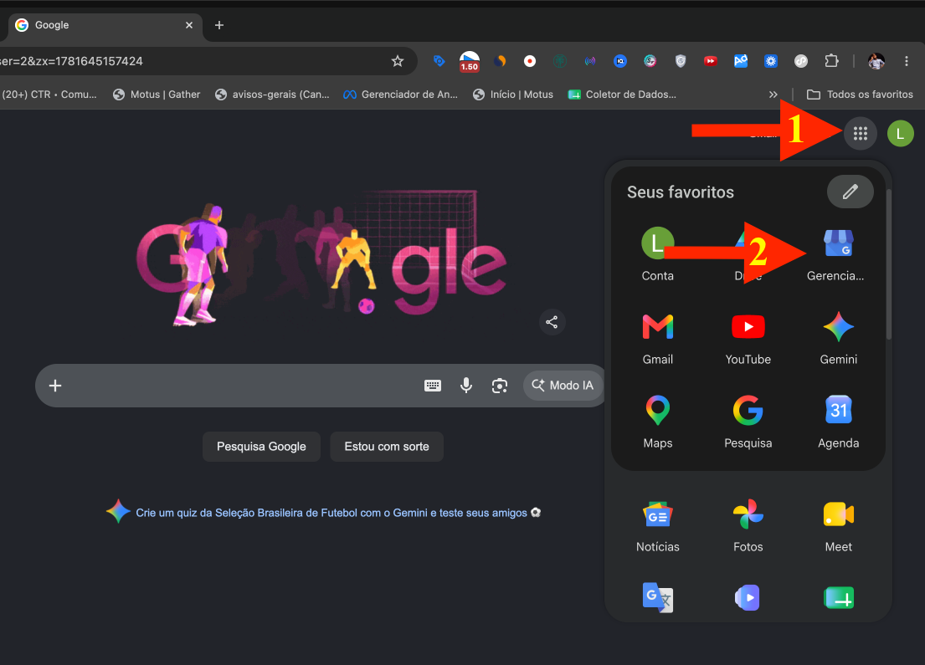Open the Google Translate app icon

click(657, 598)
